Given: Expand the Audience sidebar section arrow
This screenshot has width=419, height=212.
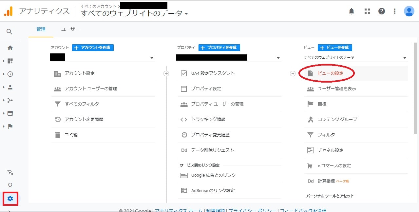Looking at the screenshot, I should point(4,87).
